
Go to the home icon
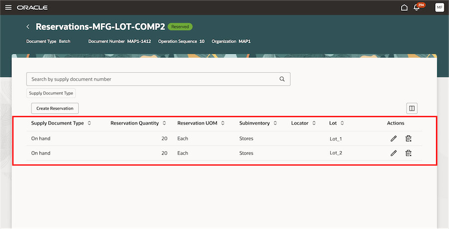[404, 7]
